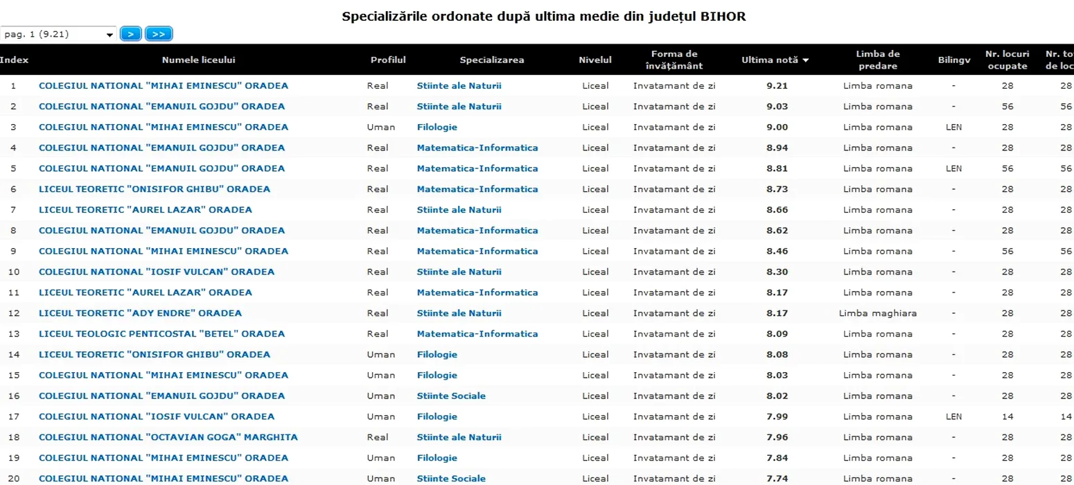Click the Nr. locuri ocupate header

1007,60
